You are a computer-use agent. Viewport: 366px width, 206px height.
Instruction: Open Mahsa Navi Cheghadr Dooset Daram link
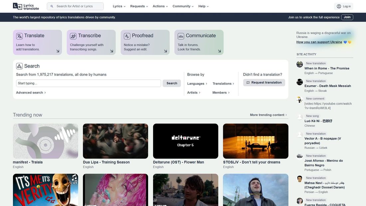pos(324,185)
